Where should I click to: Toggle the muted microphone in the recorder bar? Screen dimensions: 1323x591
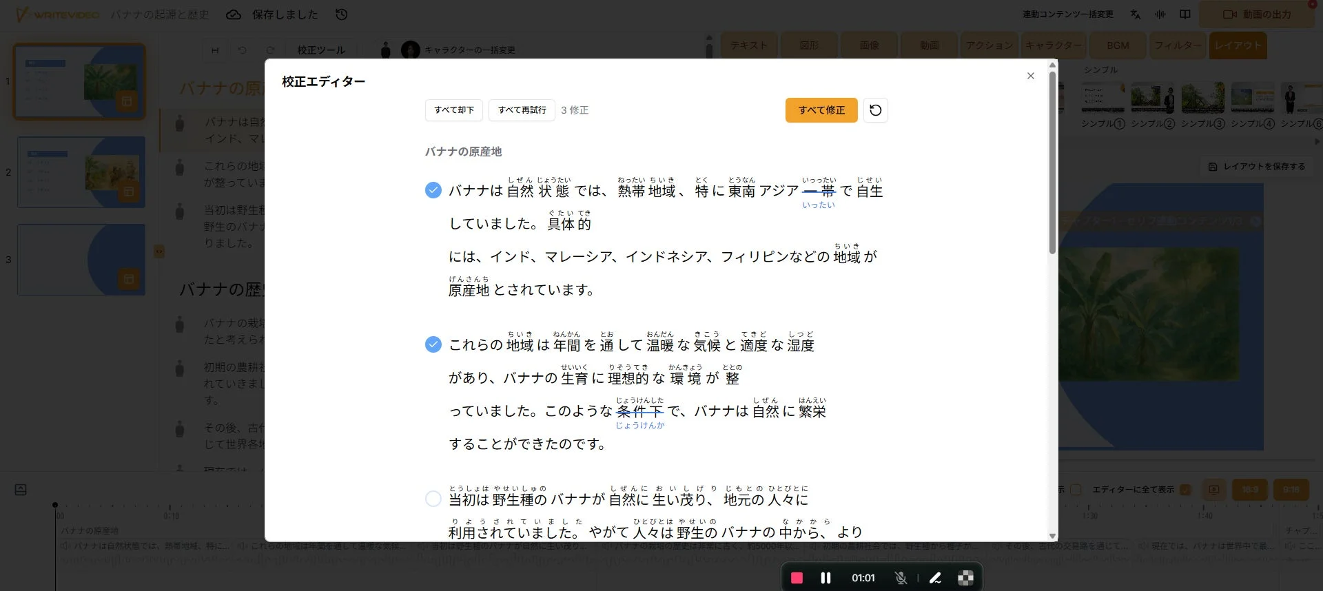[x=900, y=578]
